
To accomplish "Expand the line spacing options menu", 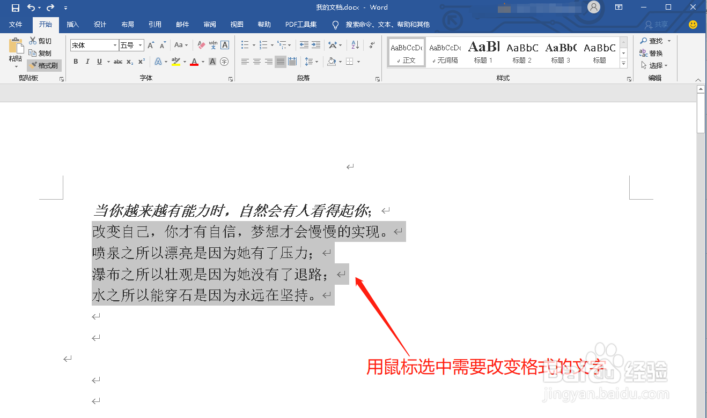I will (x=318, y=62).
